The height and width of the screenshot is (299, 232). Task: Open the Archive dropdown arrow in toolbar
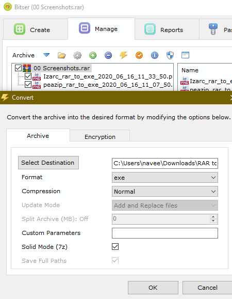[46, 55]
